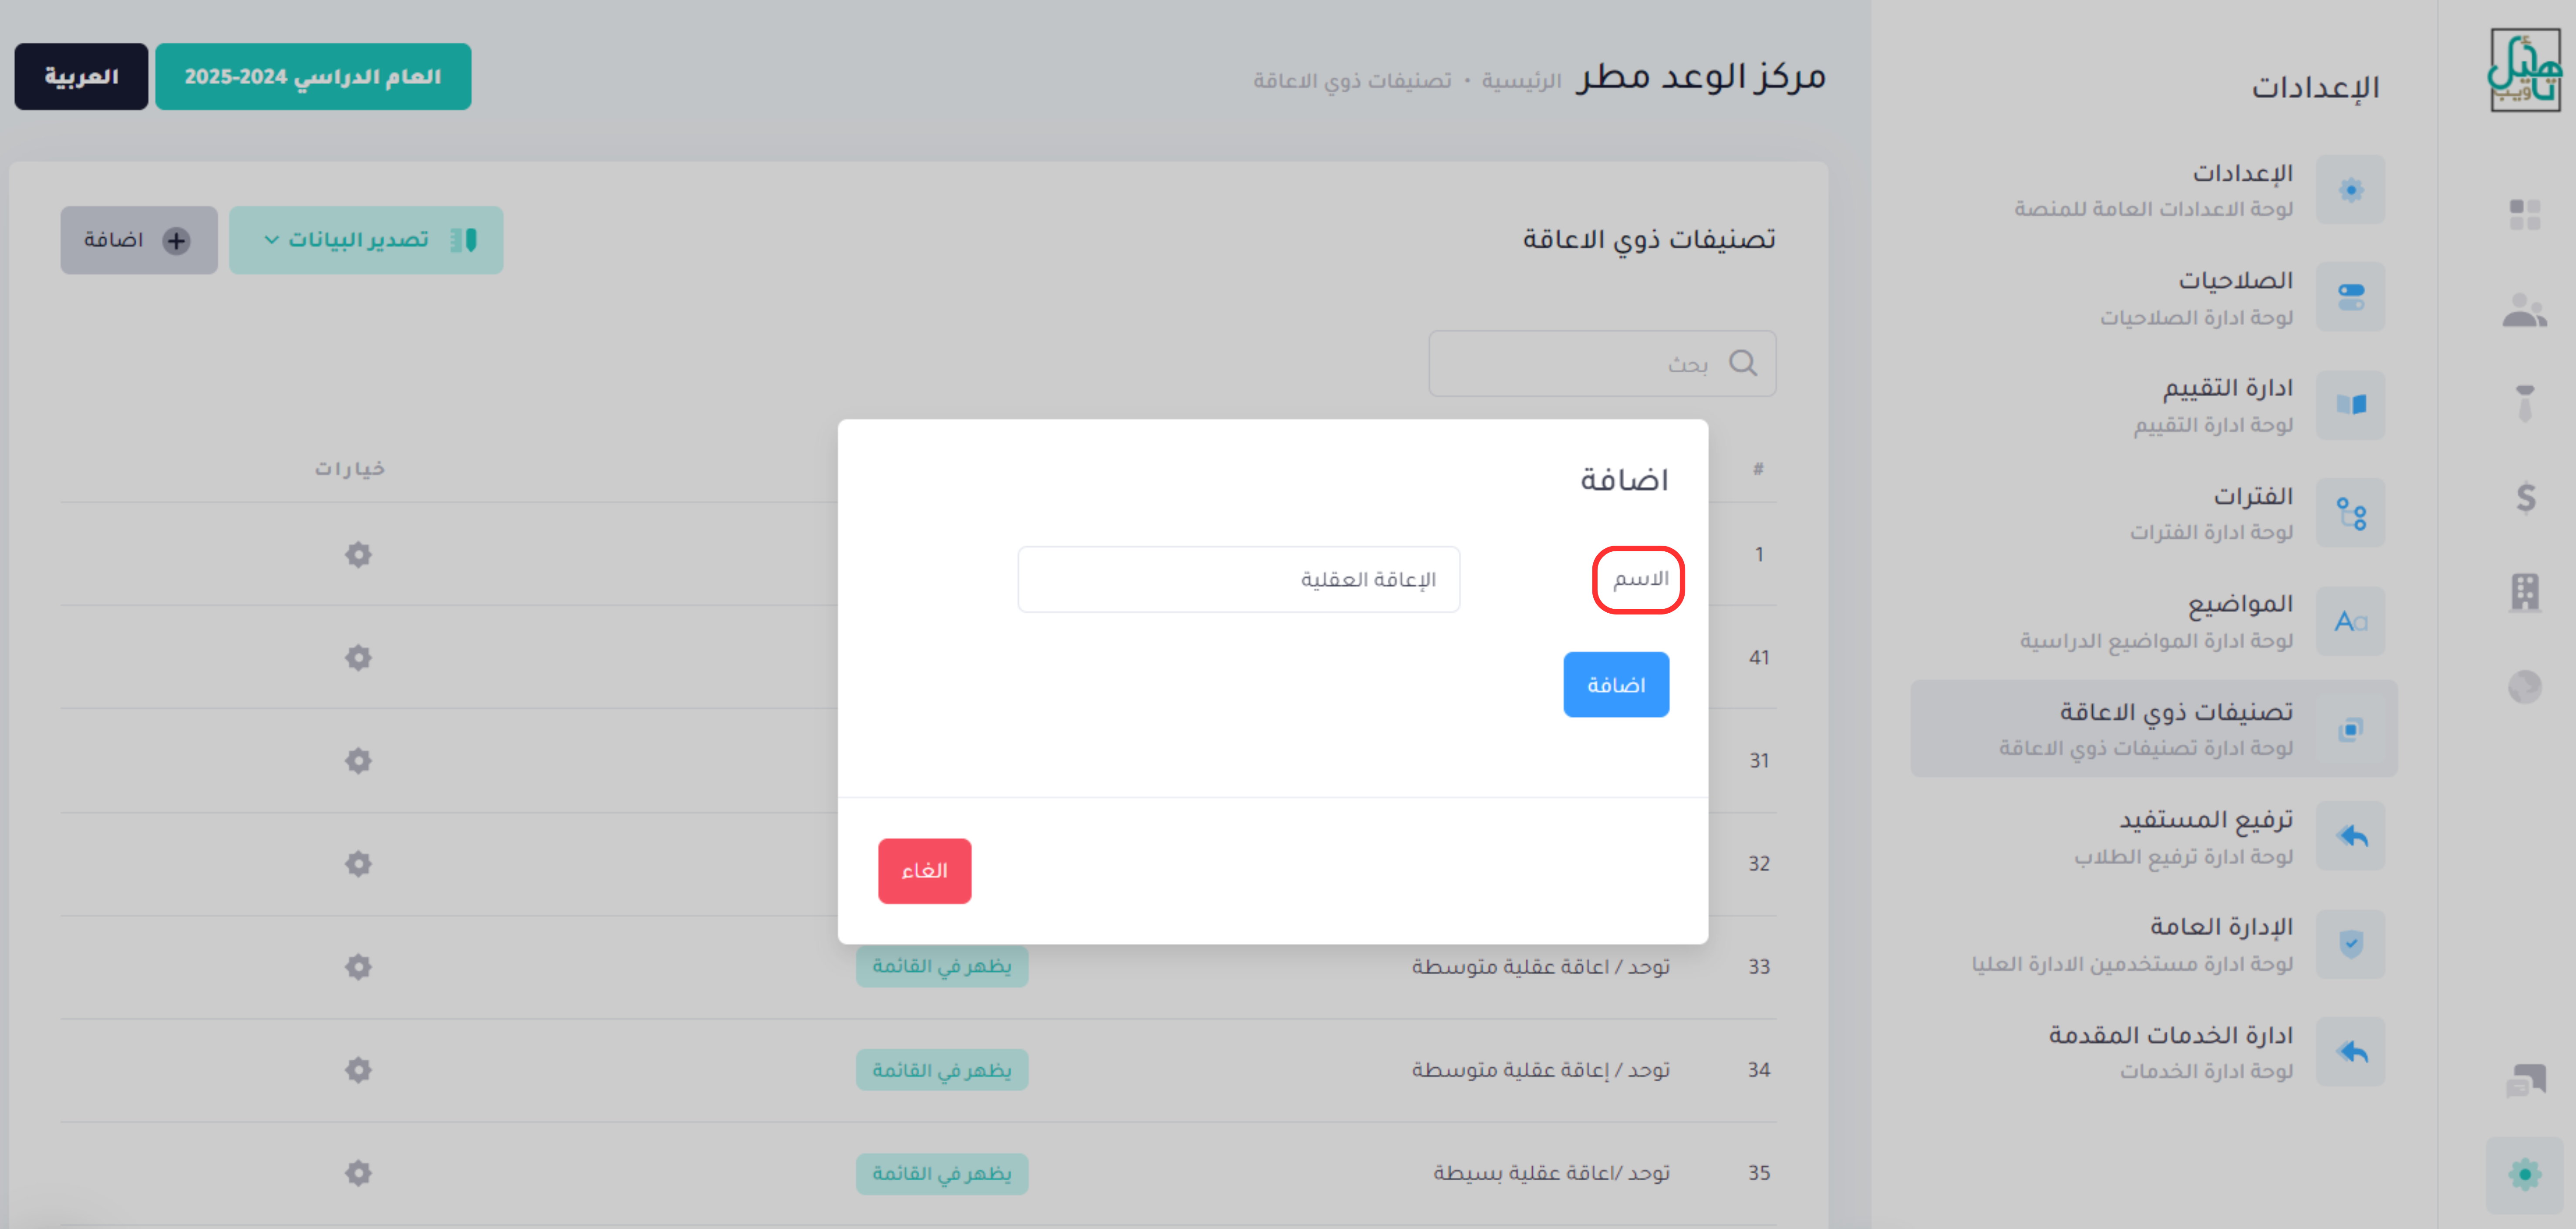The width and height of the screenshot is (2576, 1229).
Task: Click the red الغاء cancel button
Action: click(x=924, y=870)
